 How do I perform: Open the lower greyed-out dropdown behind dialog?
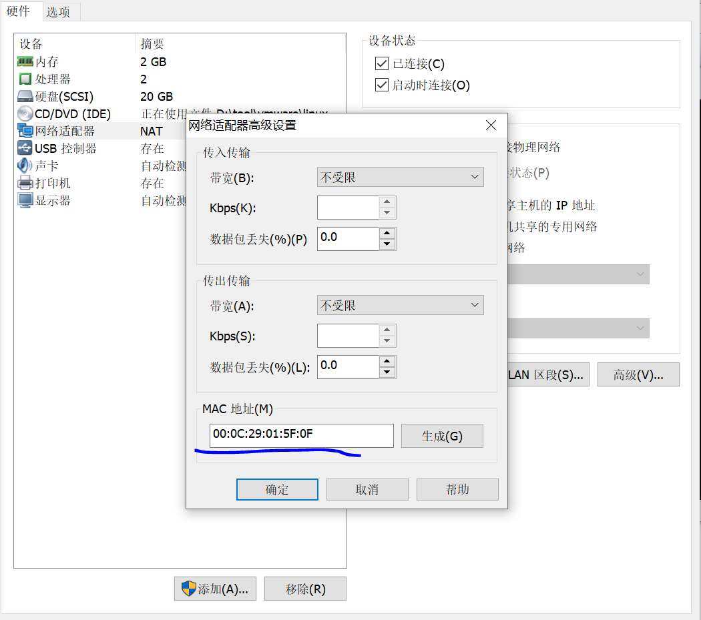(578, 328)
